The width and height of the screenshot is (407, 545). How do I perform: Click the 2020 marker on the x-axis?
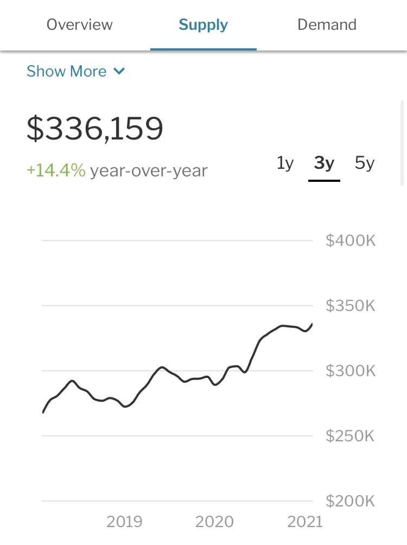(214, 522)
